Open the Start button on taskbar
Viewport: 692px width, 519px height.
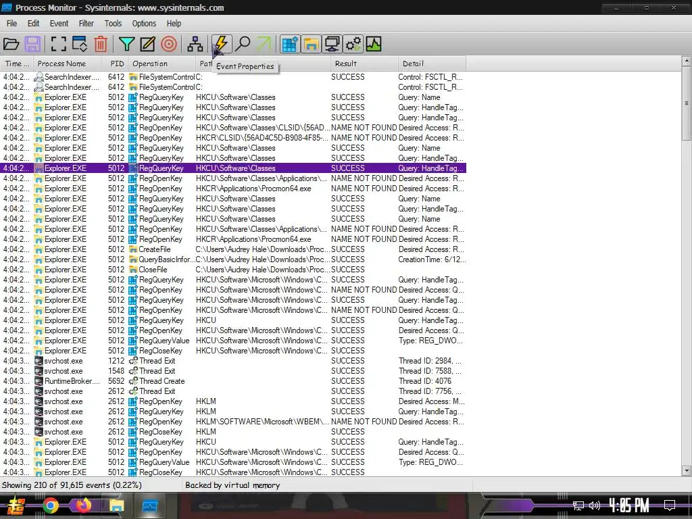click(16, 505)
